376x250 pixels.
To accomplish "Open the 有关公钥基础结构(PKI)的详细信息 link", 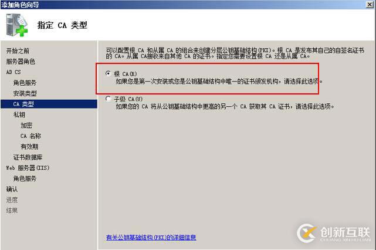I will point(151,238).
